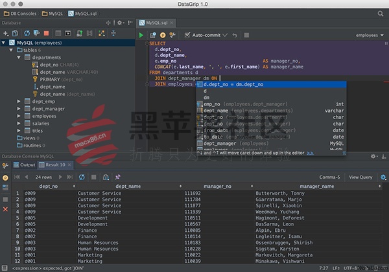Image resolution: width=389 pixels, height=272 pixels.
Task: Click the red disconnect stop icon in database toolbar
Action: (47, 33)
